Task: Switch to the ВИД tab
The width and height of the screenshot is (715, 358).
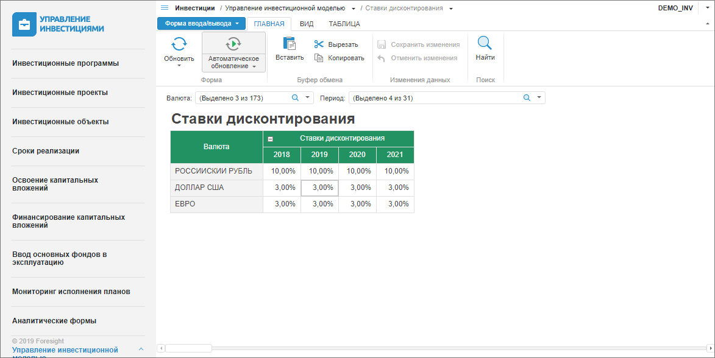Action: pos(307,24)
